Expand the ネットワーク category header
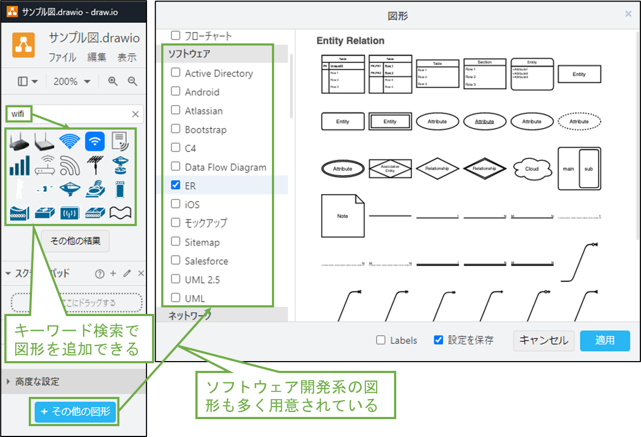The height and width of the screenshot is (437, 641). (222, 315)
